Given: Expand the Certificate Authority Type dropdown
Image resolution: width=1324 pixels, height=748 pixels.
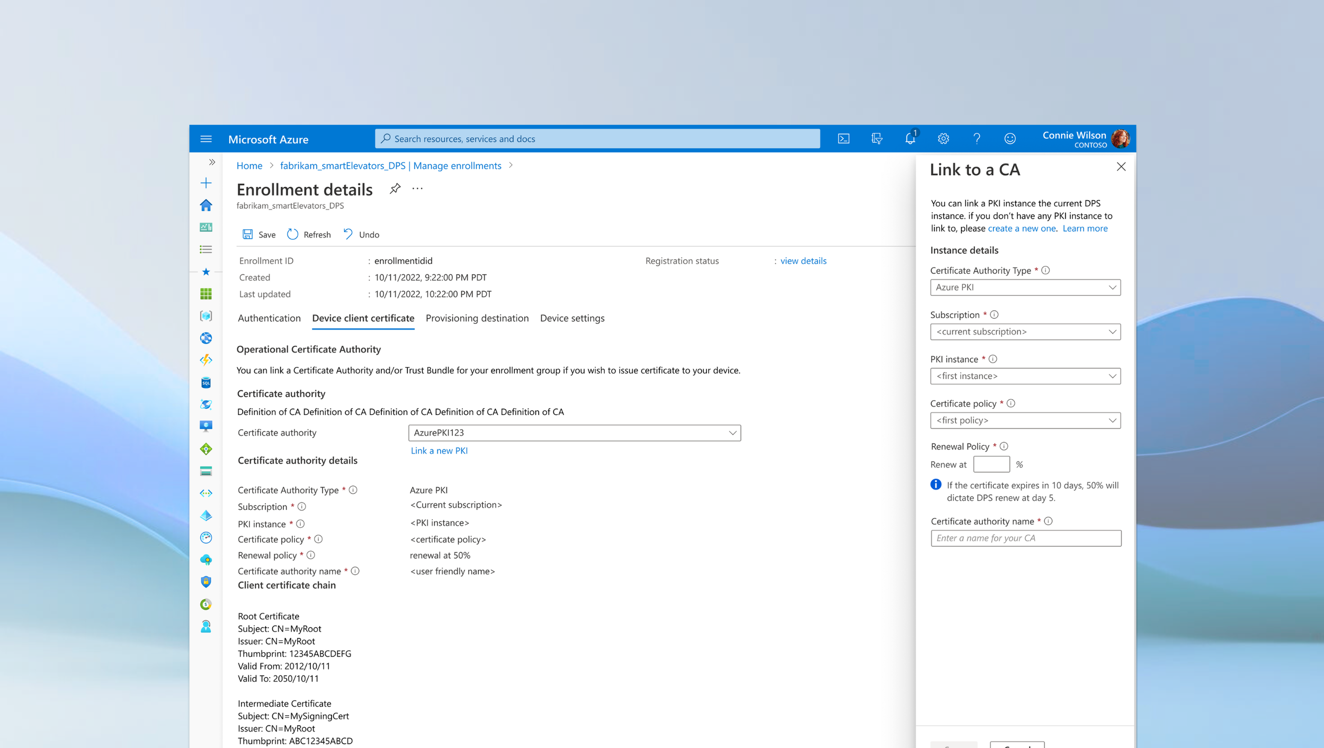Looking at the screenshot, I should click(x=1025, y=287).
